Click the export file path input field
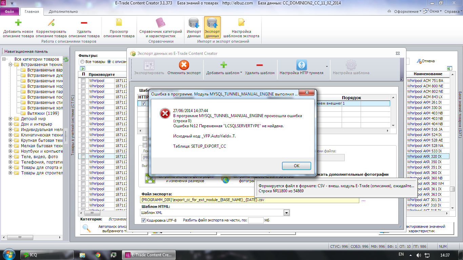 click(250, 200)
